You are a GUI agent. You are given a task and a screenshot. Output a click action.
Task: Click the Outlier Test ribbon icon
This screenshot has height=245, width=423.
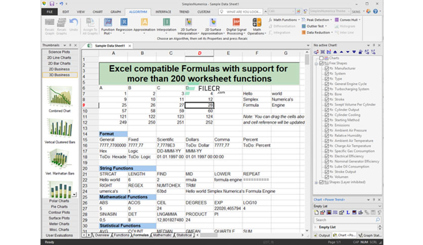(304, 26)
